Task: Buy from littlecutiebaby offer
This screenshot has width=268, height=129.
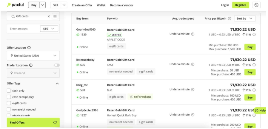Action: (250, 72)
